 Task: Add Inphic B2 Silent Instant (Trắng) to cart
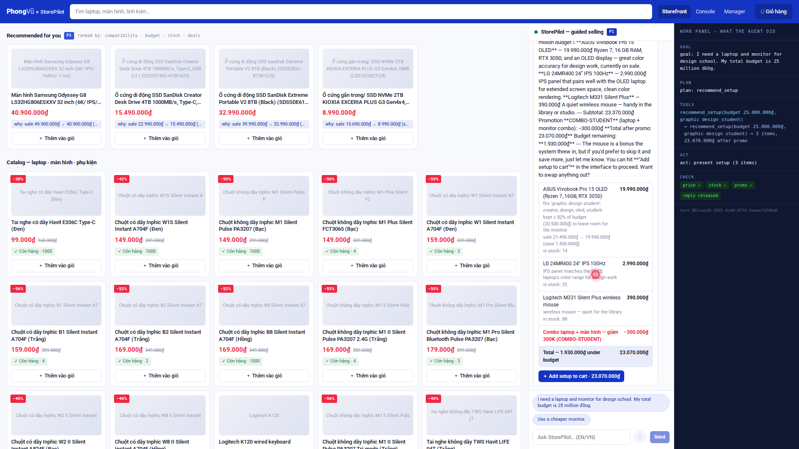tap(160, 376)
